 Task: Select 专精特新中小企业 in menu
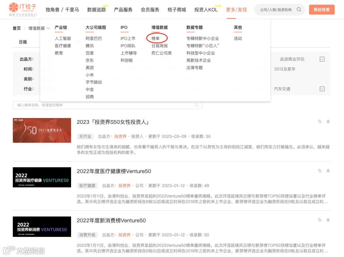(203, 38)
